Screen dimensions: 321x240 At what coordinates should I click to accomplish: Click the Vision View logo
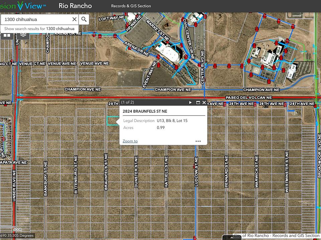(x=23, y=6)
